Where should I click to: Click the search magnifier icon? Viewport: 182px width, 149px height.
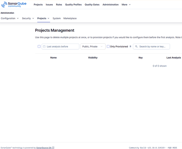pos(136,47)
